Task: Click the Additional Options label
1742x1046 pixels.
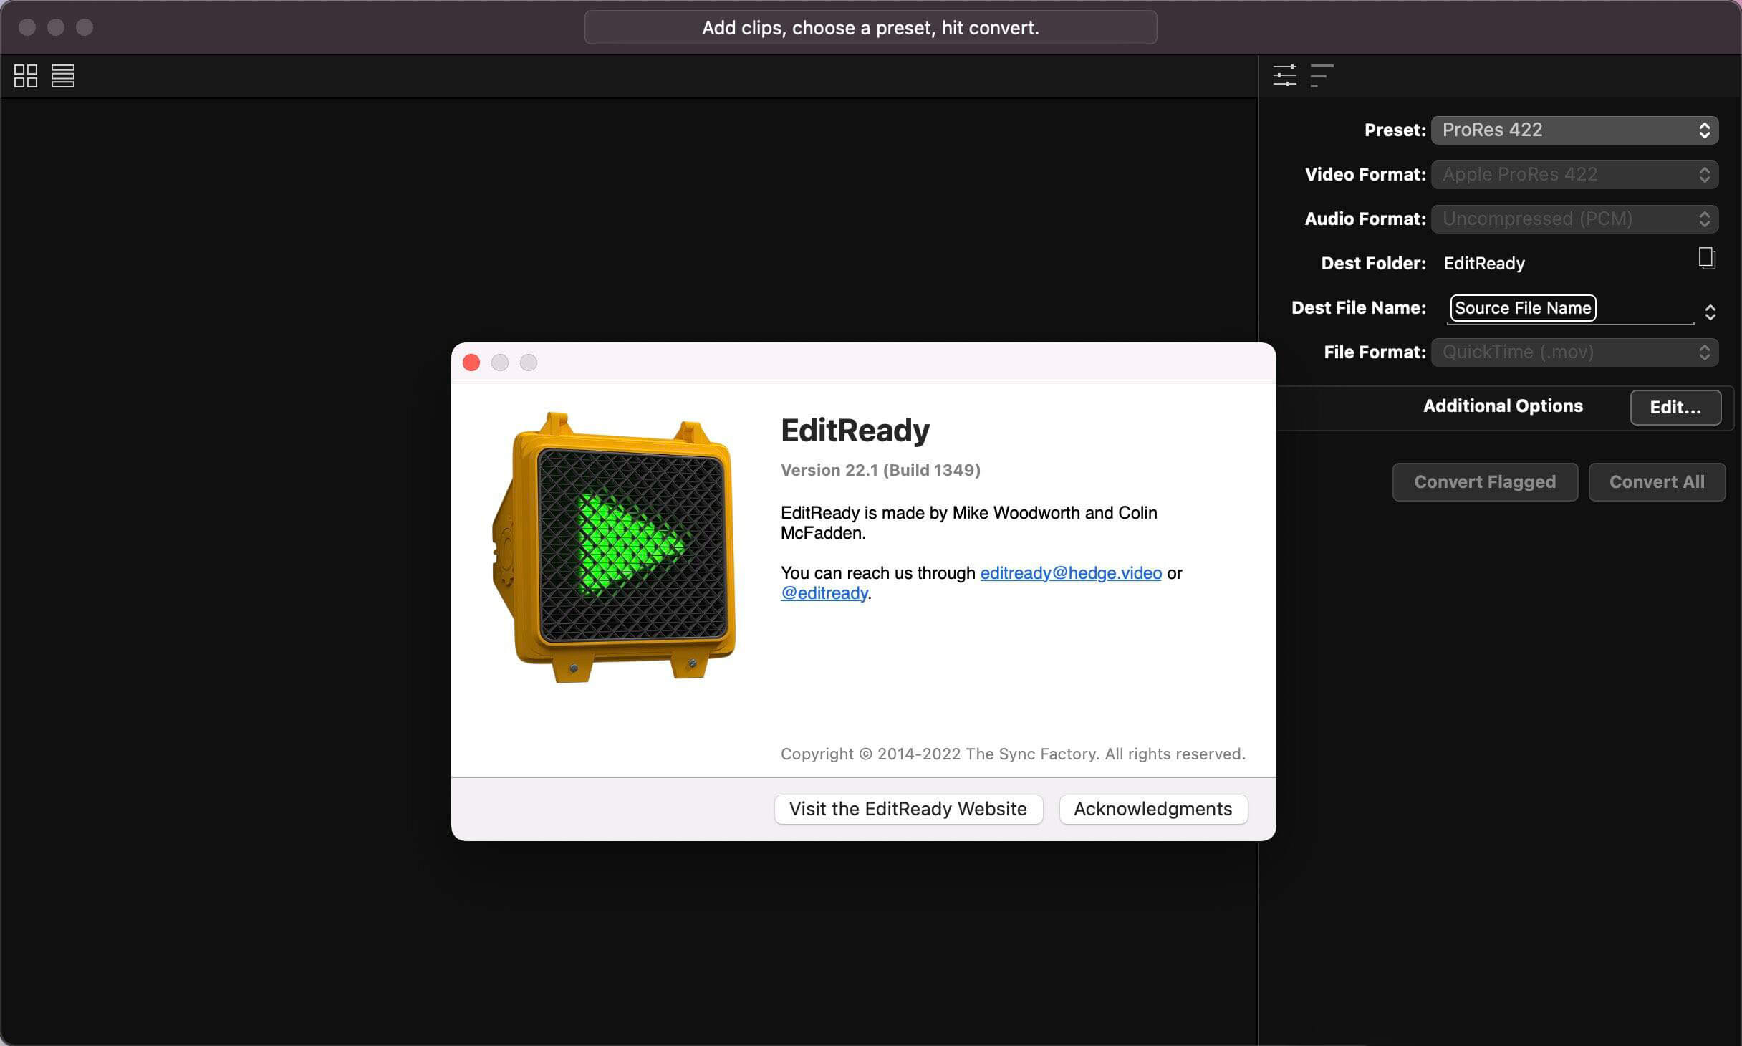Action: (x=1503, y=406)
